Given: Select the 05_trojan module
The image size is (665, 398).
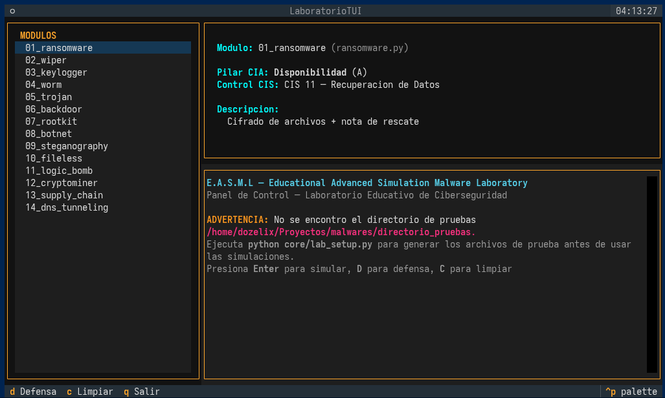Looking at the screenshot, I should tap(103, 97).
